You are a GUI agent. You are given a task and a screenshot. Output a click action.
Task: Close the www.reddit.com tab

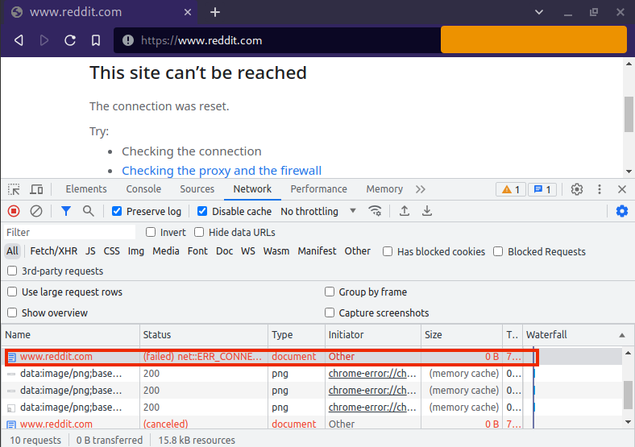[x=188, y=12]
